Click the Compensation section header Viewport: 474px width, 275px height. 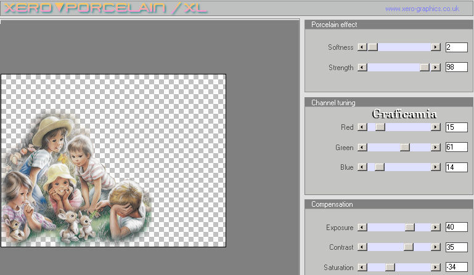click(389, 204)
